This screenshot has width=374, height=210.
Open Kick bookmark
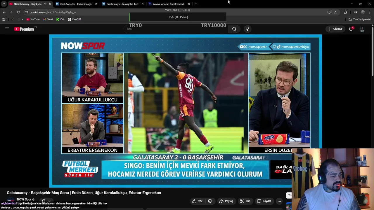click(60, 19)
